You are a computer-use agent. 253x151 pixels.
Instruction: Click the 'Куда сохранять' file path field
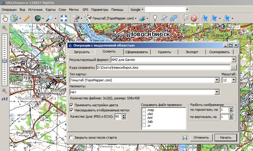pyautogui.click(x=163, y=68)
